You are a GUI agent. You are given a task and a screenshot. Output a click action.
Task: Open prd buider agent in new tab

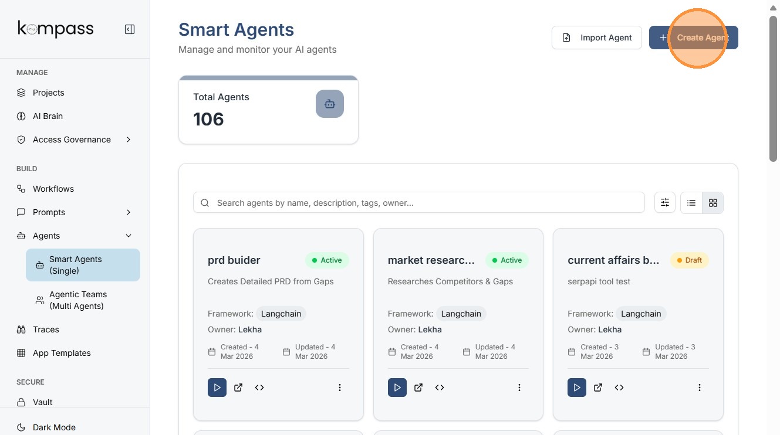(x=238, y=388)
